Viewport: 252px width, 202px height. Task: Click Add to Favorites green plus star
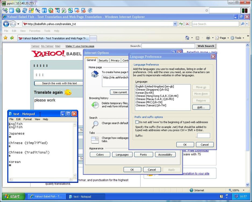12,38
